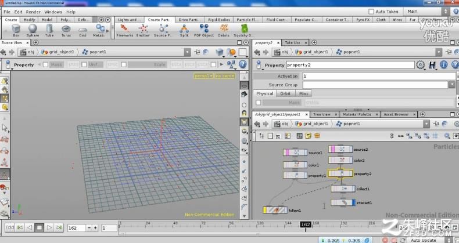Image resolution: width=459 pixels, height=243 pixels.
Task: Open the Source Group dropdown
Action: tap(451, 85)
